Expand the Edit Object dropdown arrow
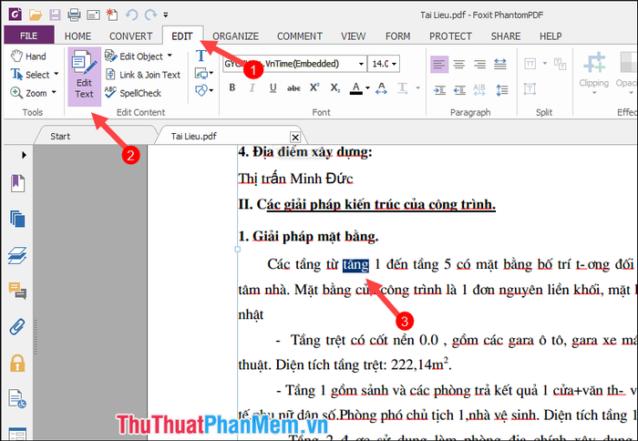 pos(170,56)
